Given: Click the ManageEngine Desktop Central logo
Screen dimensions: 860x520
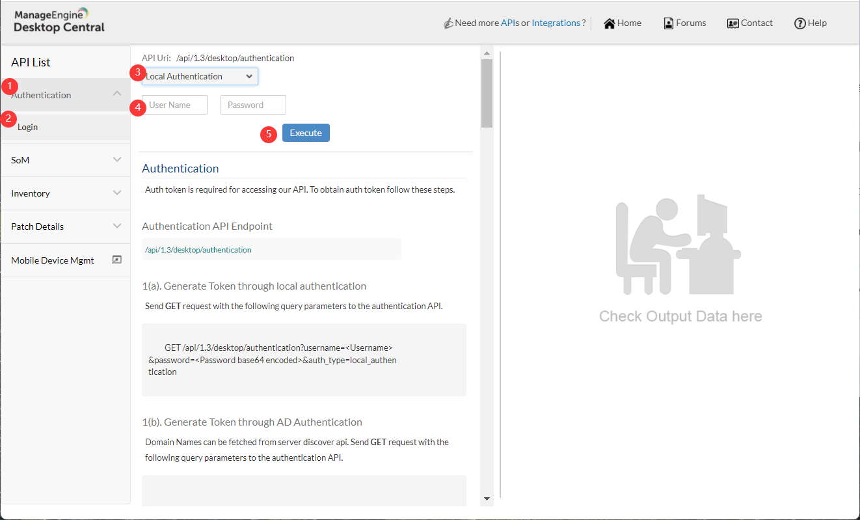Looking at the screenshot, I should (59, 21).
